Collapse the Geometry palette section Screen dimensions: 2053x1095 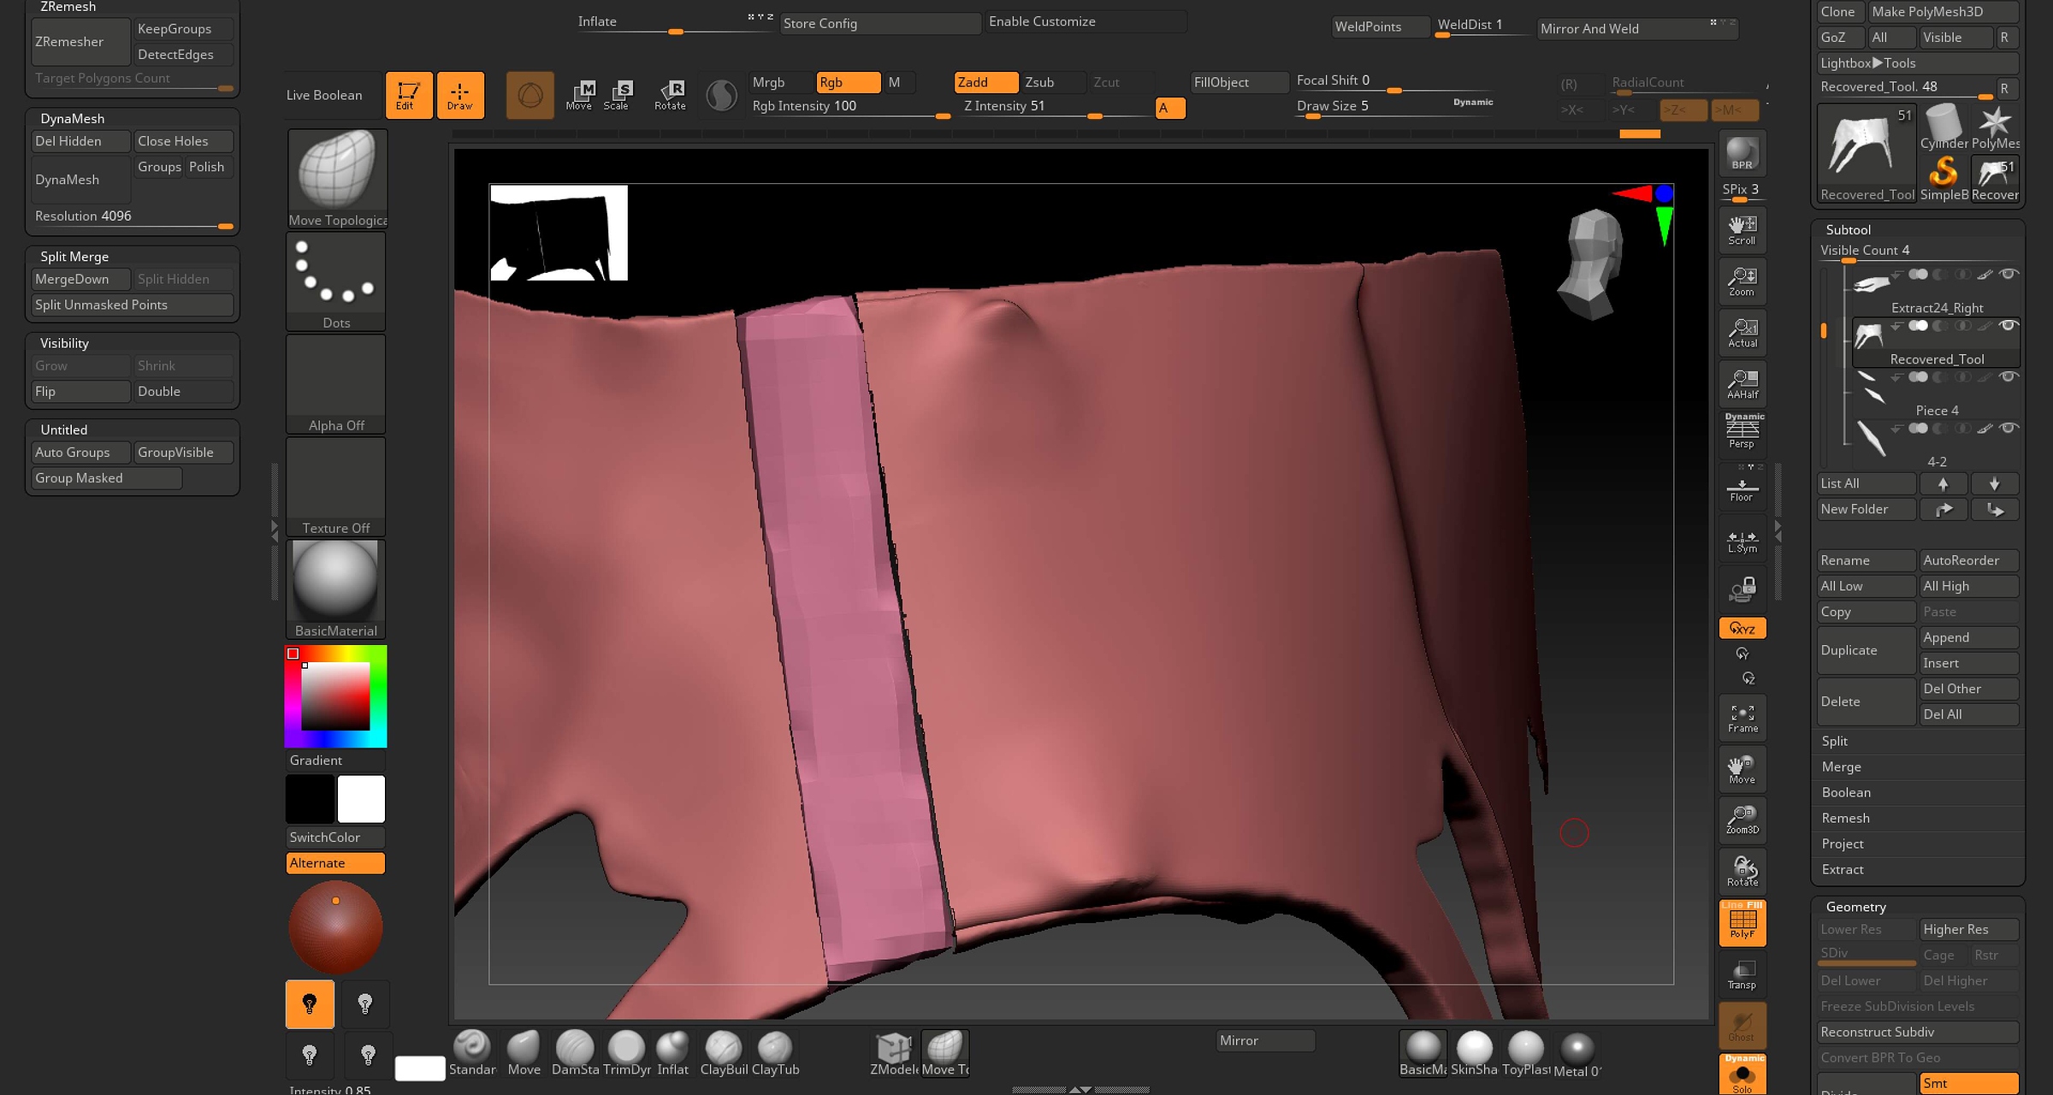[x=1855, y=907]
